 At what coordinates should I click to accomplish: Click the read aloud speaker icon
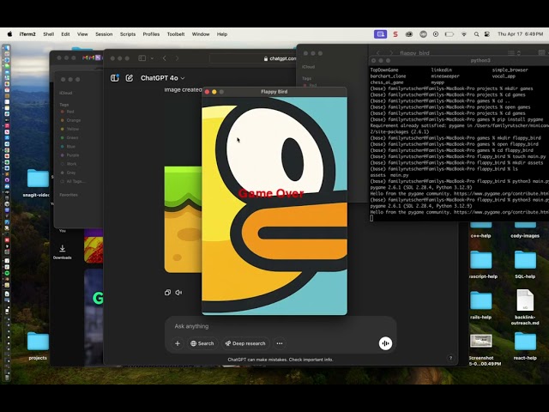coord(178,292)
